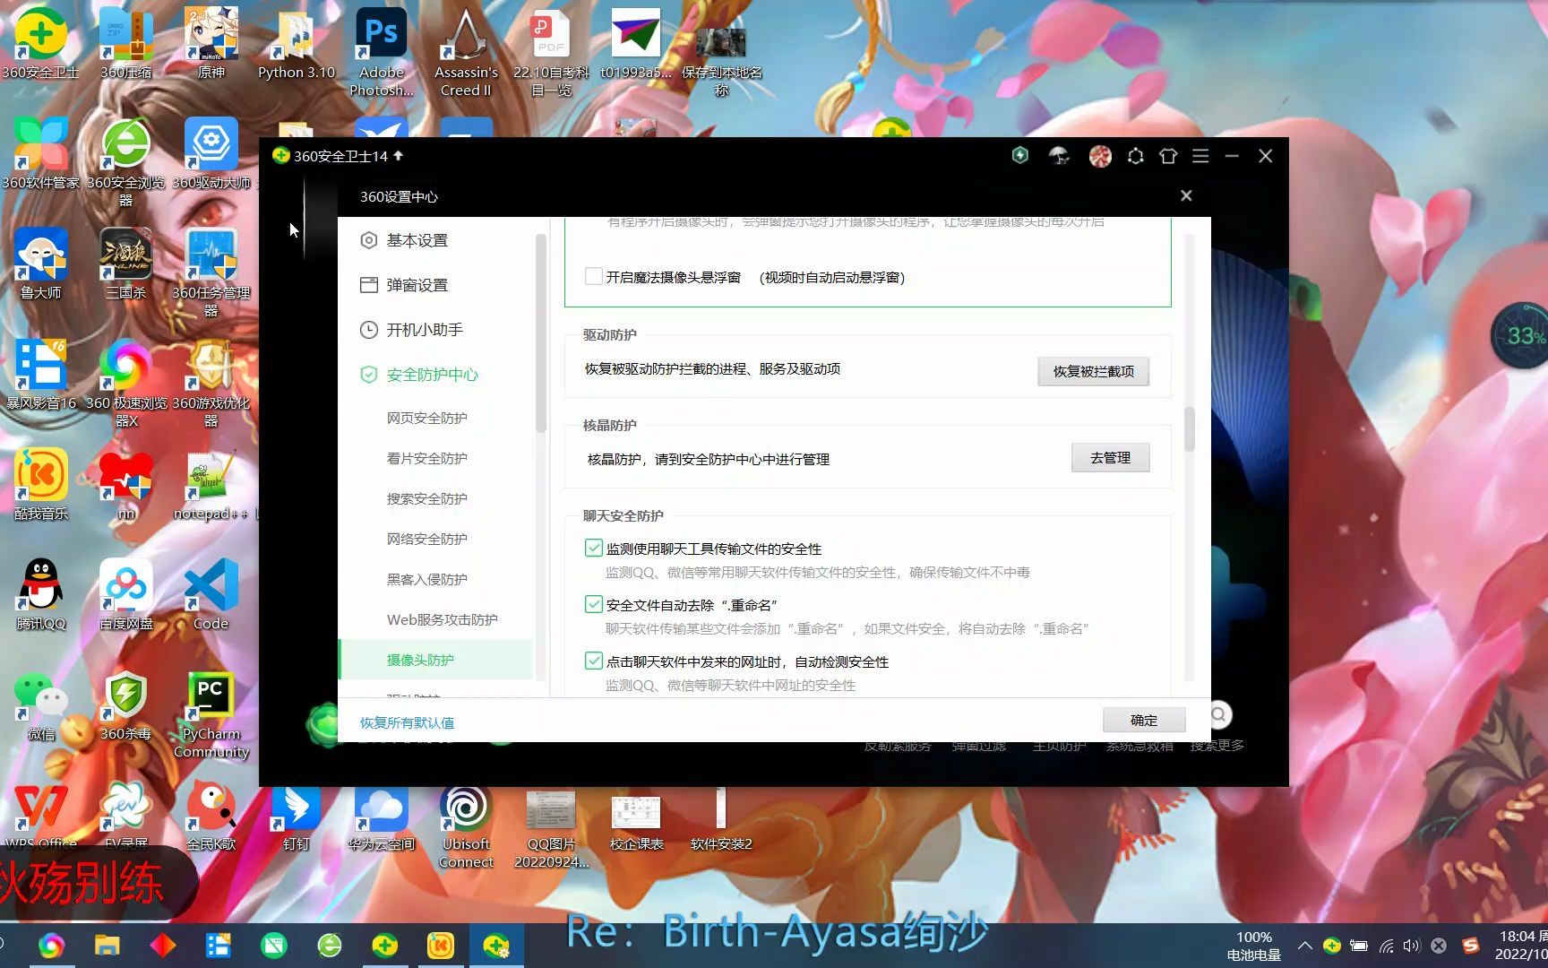
Task: Click the 去管理 button
Action: click(x=1110, y=458)
